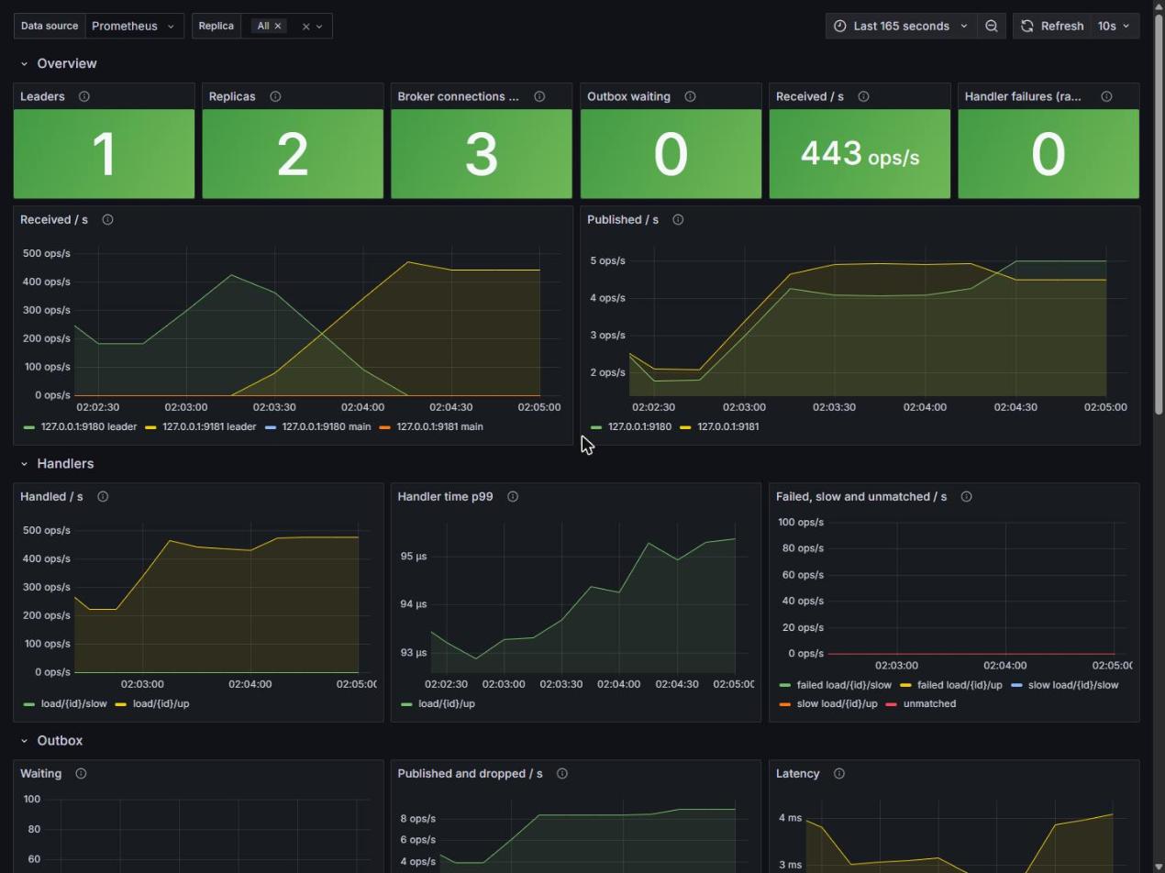The width and height of the screenshot is (1165, 873).
Task: Toggle failed load/{id}/up legend entry
Action: click(x=960, y=685)
